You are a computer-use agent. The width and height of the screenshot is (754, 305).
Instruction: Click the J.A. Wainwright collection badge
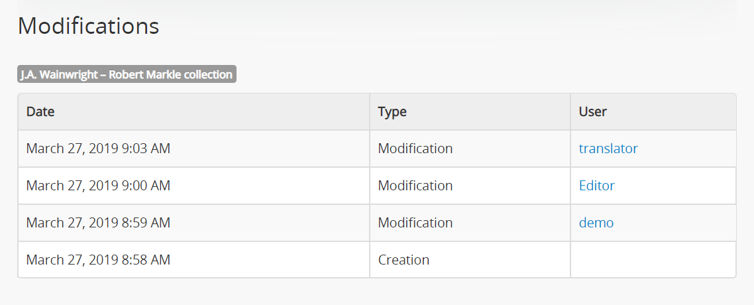127,74
